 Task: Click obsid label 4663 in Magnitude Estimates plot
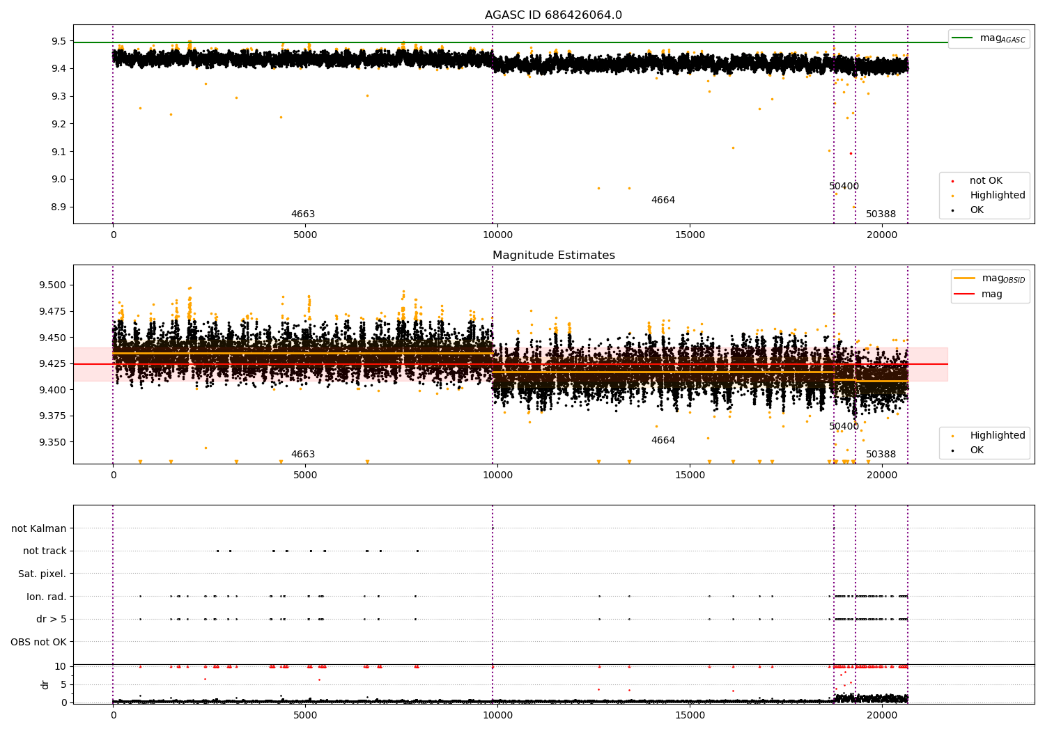pos(303,455)
